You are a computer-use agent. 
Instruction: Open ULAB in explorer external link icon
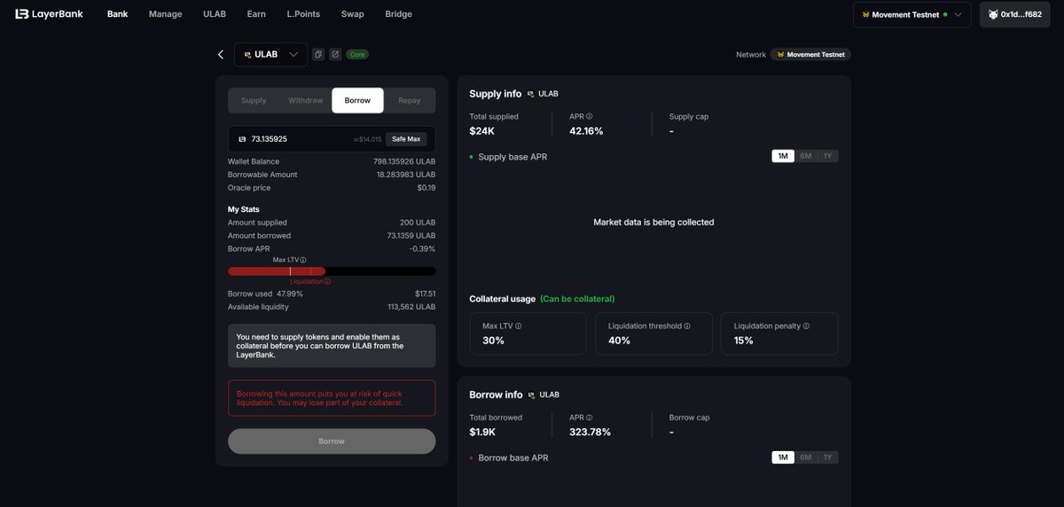click(x=335, y=54)
